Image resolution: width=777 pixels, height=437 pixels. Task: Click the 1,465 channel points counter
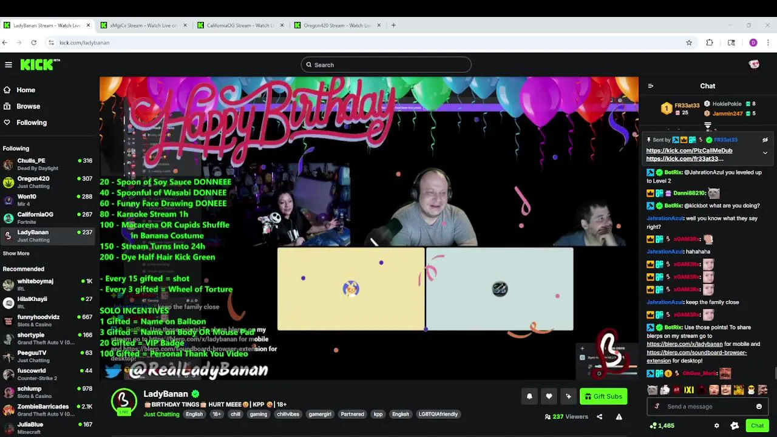pos(662,426)
